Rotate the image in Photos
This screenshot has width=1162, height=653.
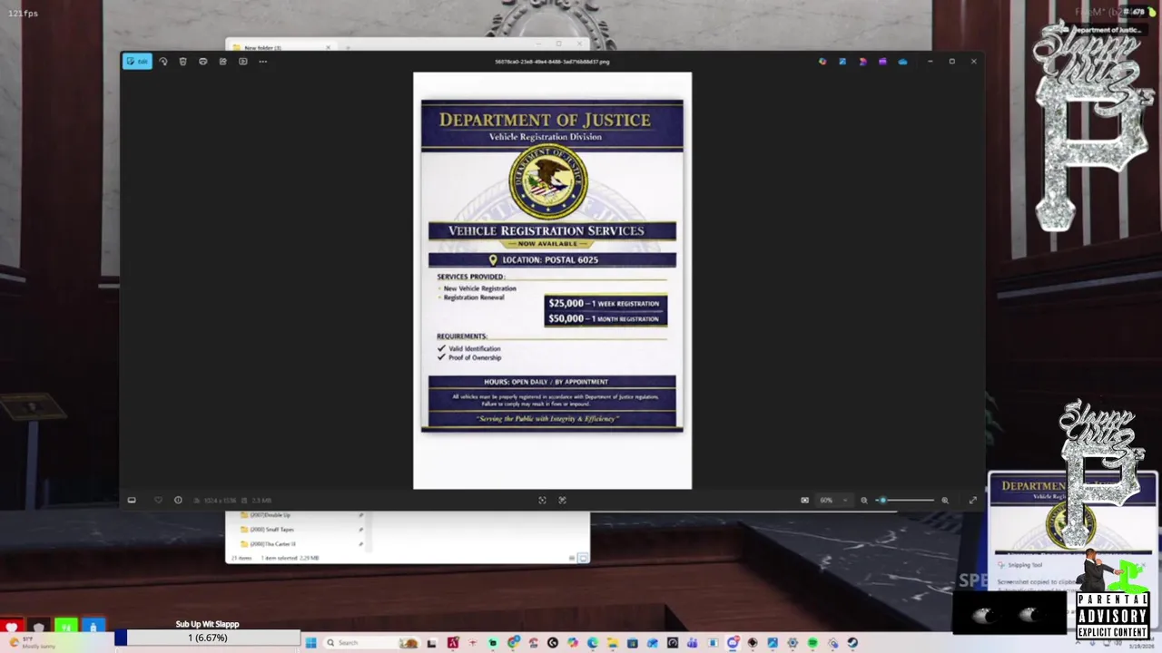coord(163,62)
